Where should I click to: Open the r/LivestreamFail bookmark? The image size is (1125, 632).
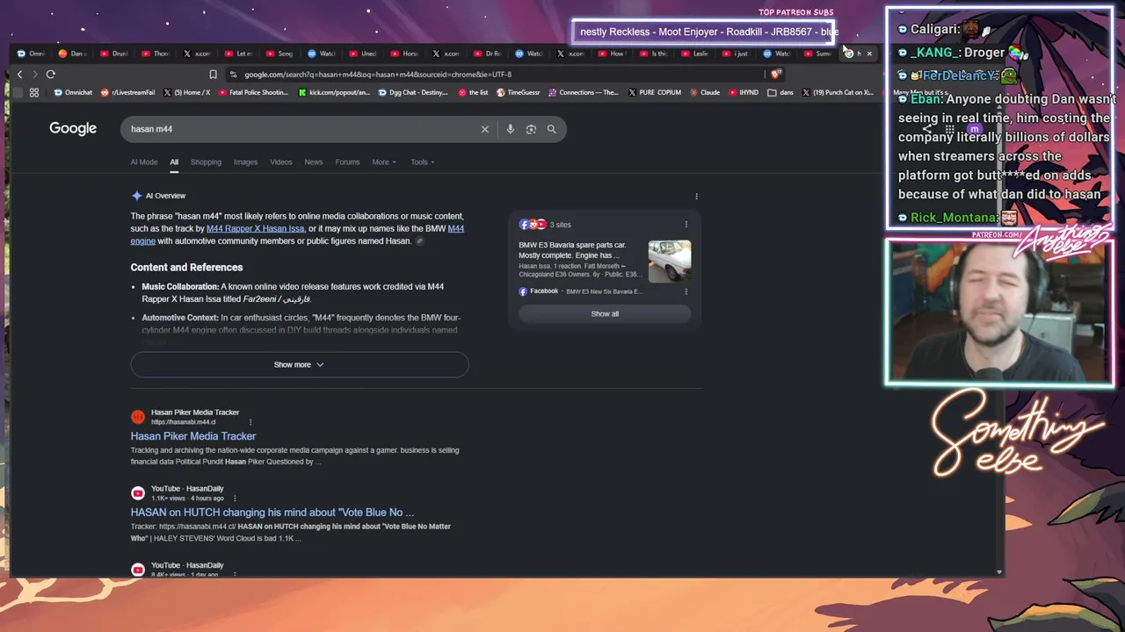(128, 92)
